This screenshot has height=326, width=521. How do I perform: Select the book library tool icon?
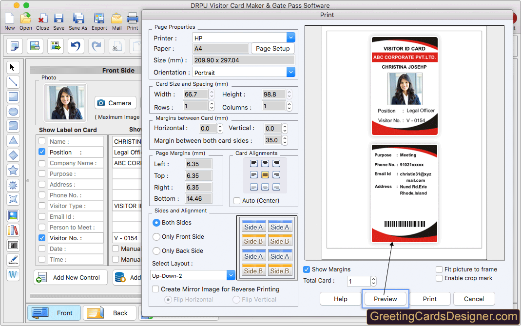pyautogui.click(x=13, y=230)
